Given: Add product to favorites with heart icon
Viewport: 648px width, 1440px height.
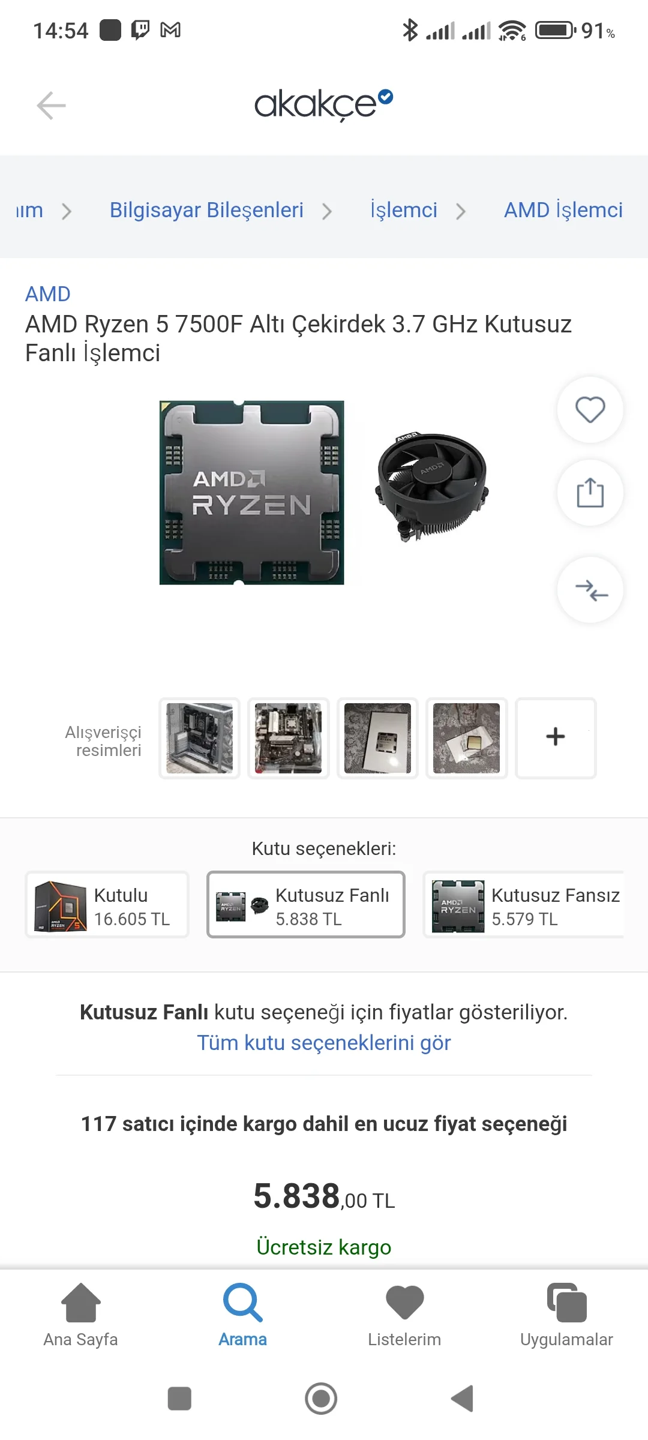Looking at the screenshot, I should (590, 410).
